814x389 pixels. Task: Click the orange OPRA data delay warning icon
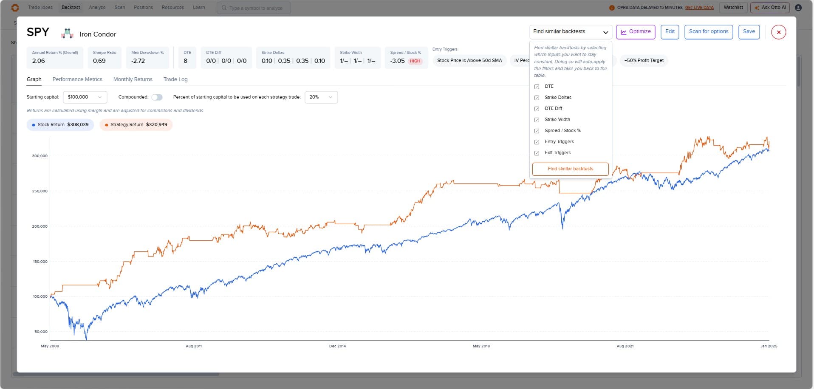[x=612, y=8]
